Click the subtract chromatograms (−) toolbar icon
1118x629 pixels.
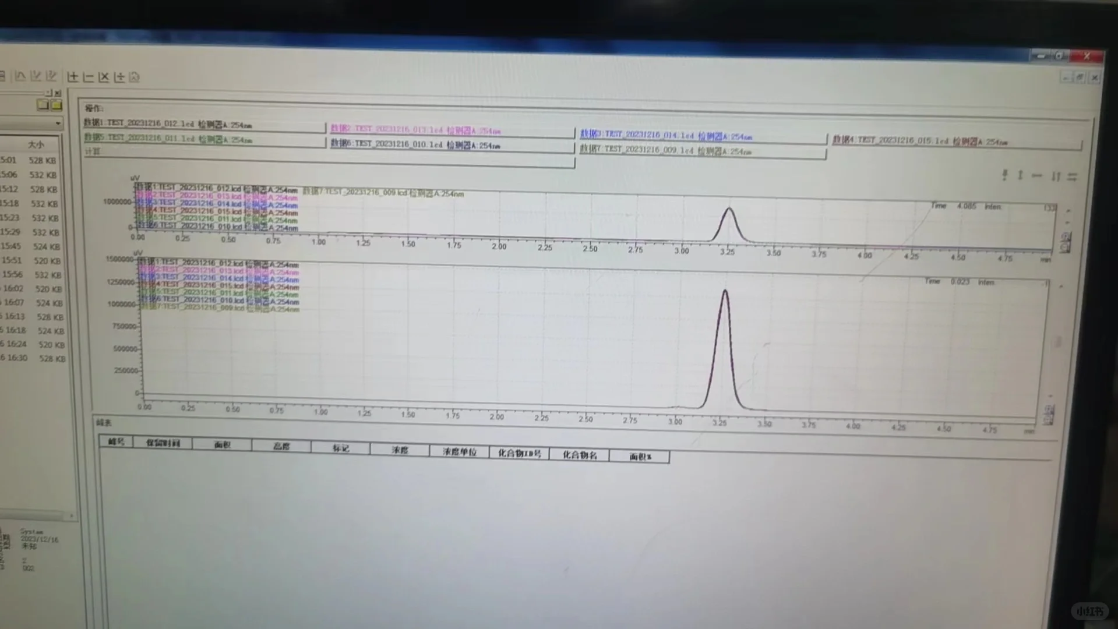point(89,77)
